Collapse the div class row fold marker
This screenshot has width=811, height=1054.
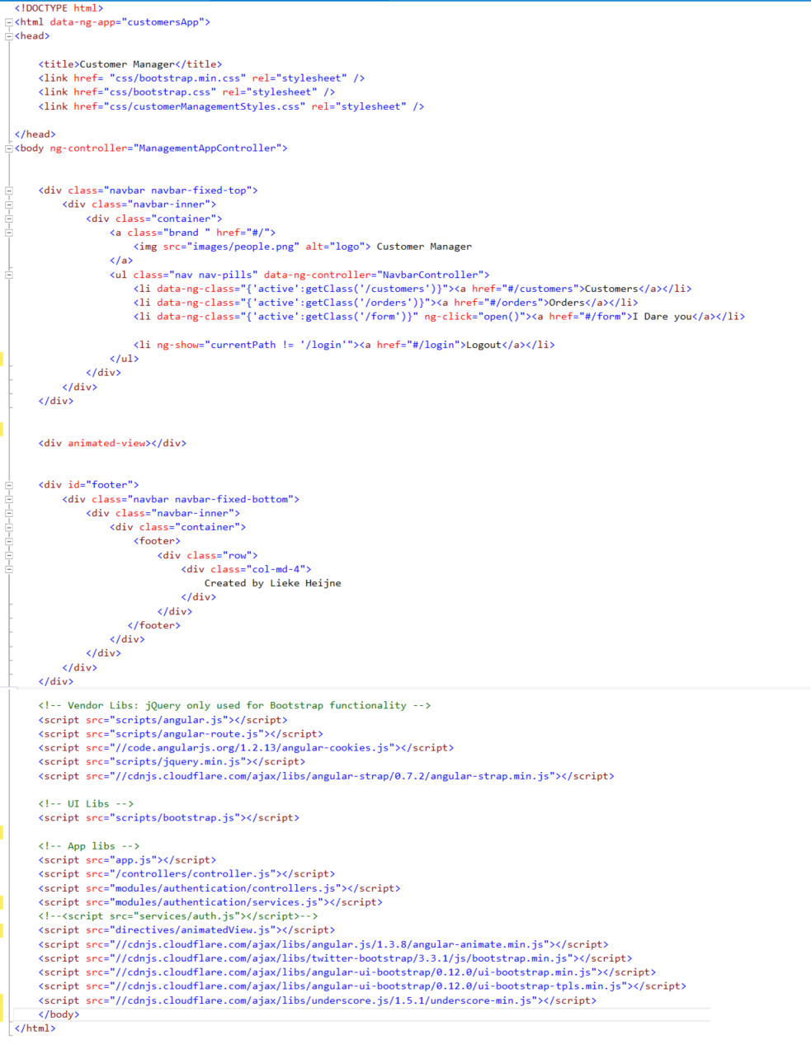point(9,555)
